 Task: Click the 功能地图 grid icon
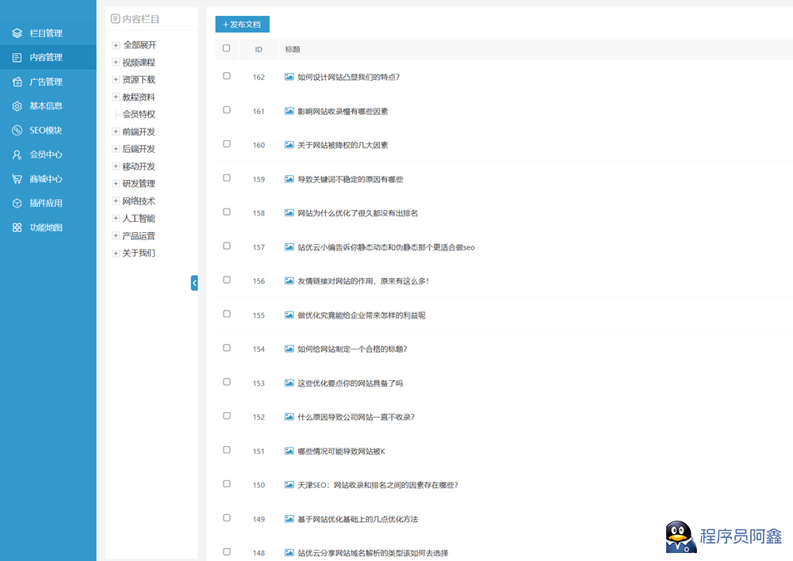click(17, 228)
